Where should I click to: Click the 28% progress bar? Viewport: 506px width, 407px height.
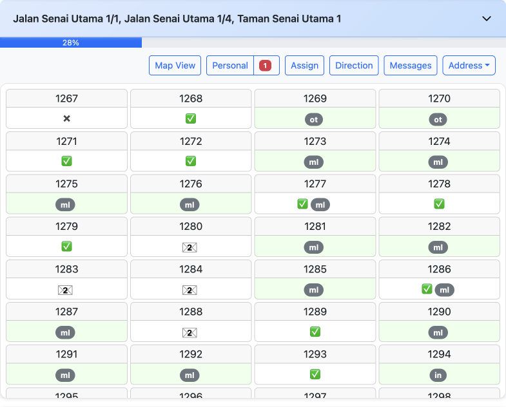(x=71, y=43)
